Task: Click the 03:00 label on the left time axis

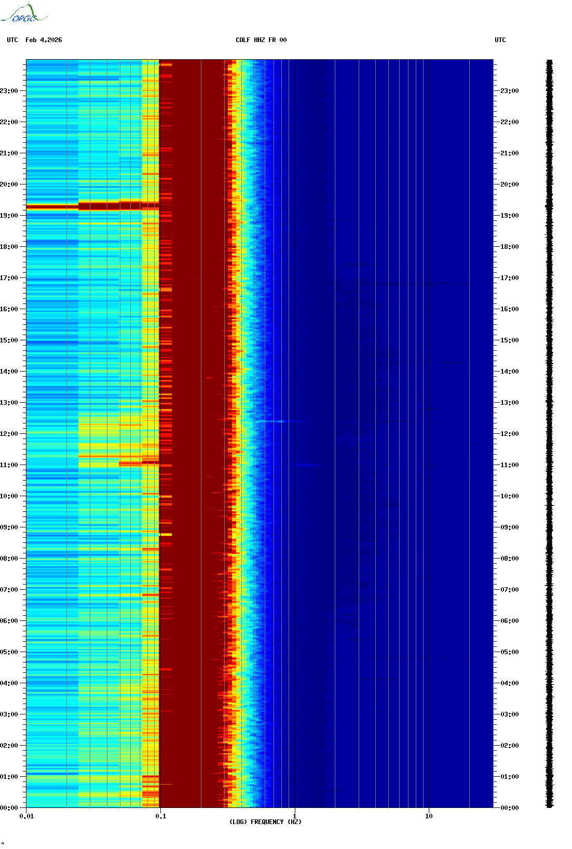Action: (x=9, y=714)
